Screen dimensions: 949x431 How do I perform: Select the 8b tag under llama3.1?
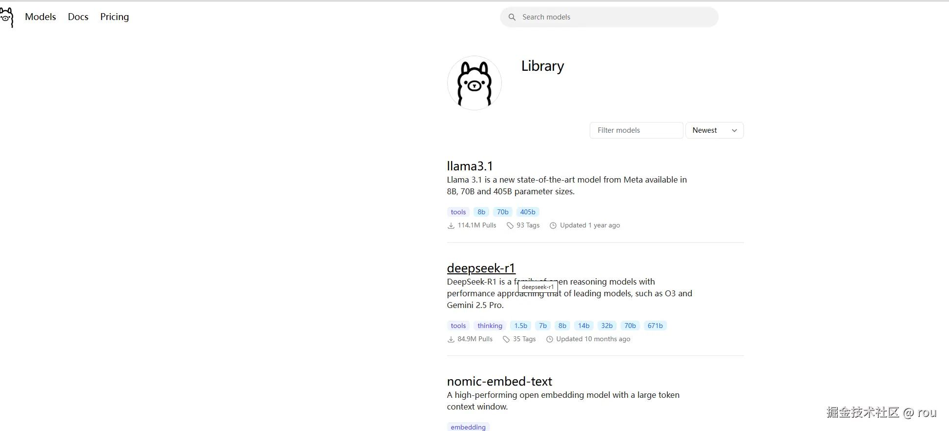click(x=481, y=212)
